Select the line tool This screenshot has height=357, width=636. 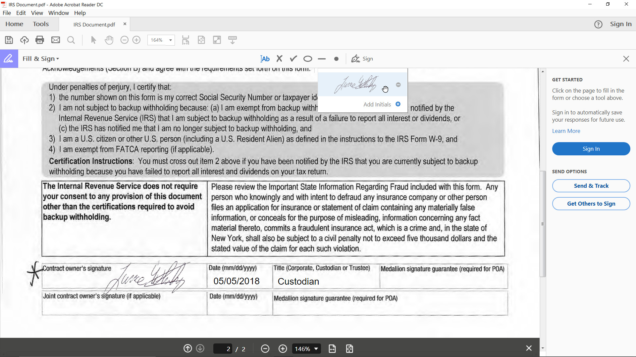[x=322, y=59]
